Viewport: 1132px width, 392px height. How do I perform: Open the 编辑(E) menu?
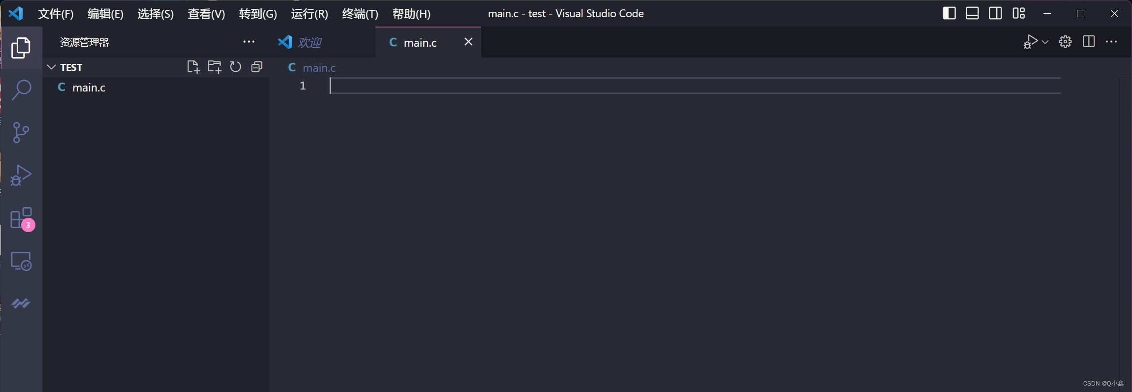click(x=105, y=14)
